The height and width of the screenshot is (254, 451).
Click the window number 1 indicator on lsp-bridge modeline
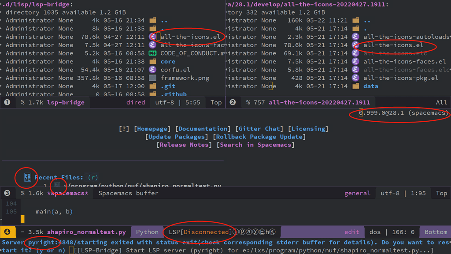(6, 102)
